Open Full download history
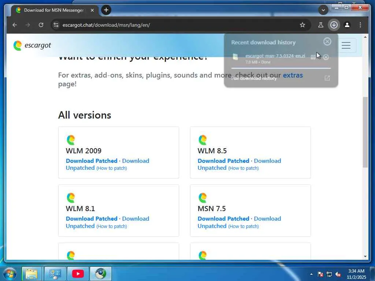 [x=281, y=78]
